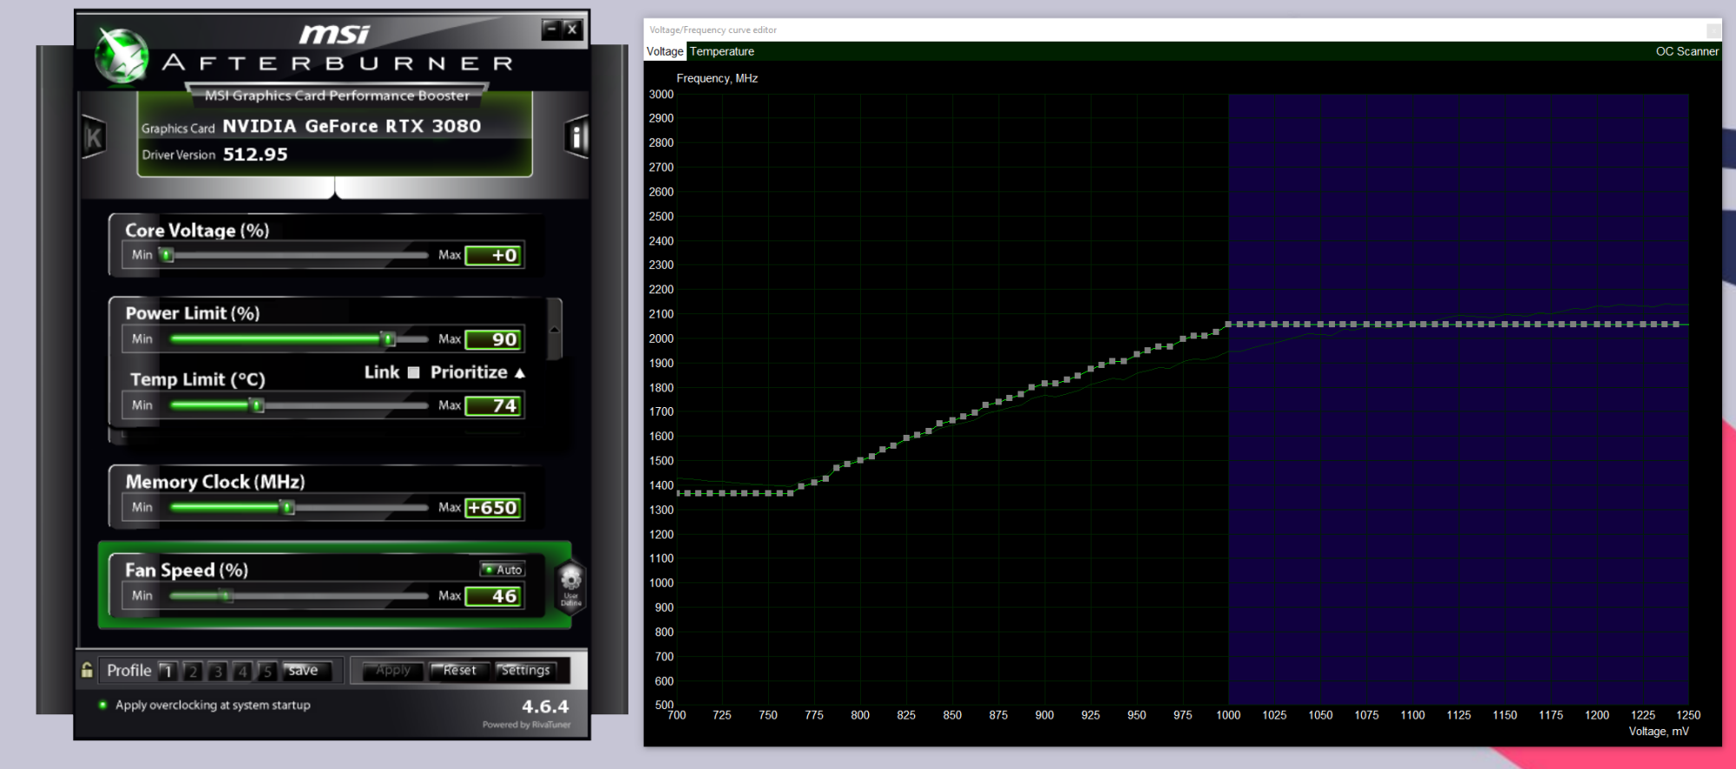Toggle the profile lock padlock icon
Screen dimensions: 1736x769
coord(87,670)
